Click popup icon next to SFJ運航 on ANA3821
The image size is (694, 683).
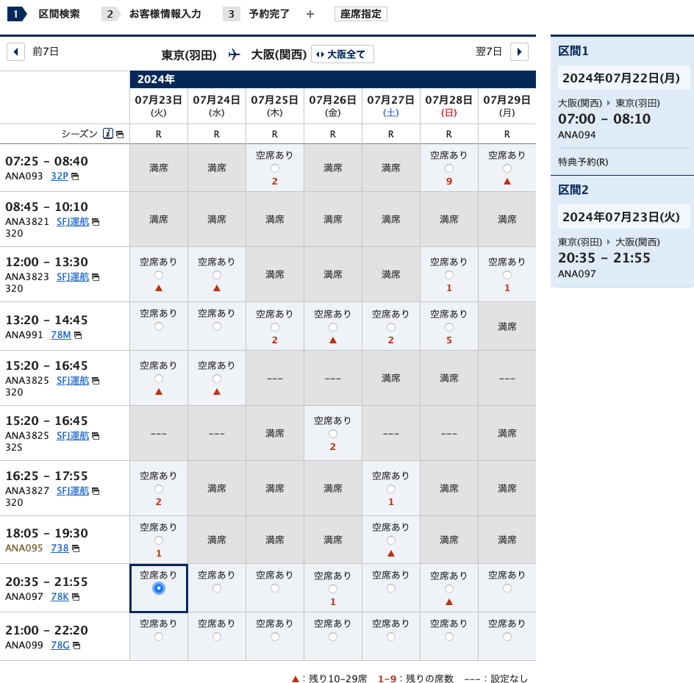click(96, 222)
